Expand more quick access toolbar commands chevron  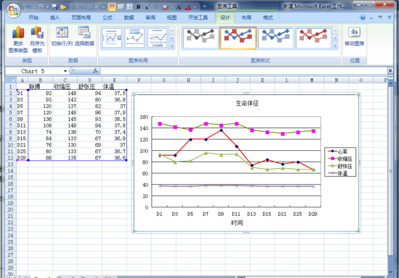pos(204,7)
